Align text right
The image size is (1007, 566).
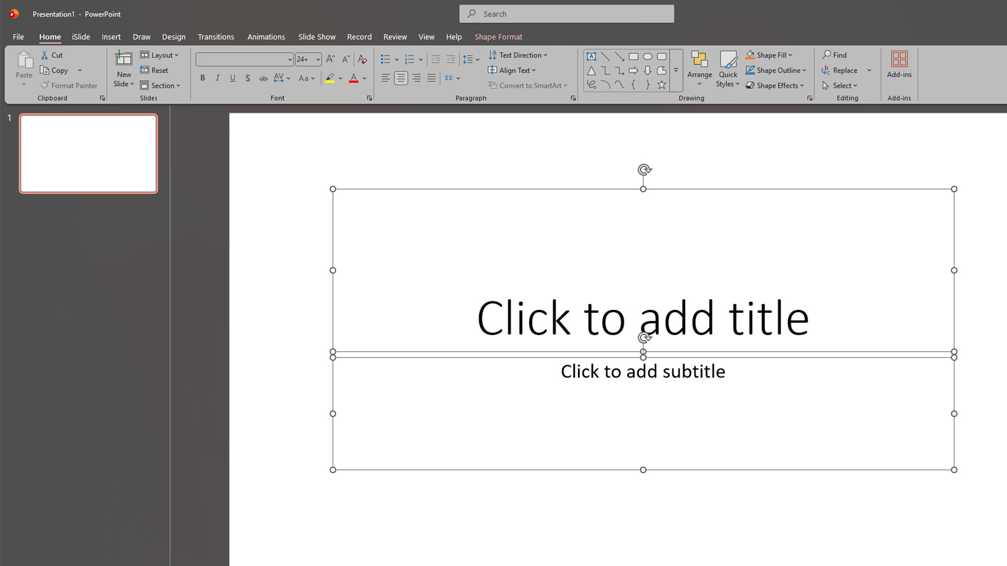416,78
